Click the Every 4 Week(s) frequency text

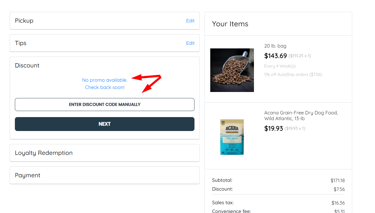[x=280, y=66]
